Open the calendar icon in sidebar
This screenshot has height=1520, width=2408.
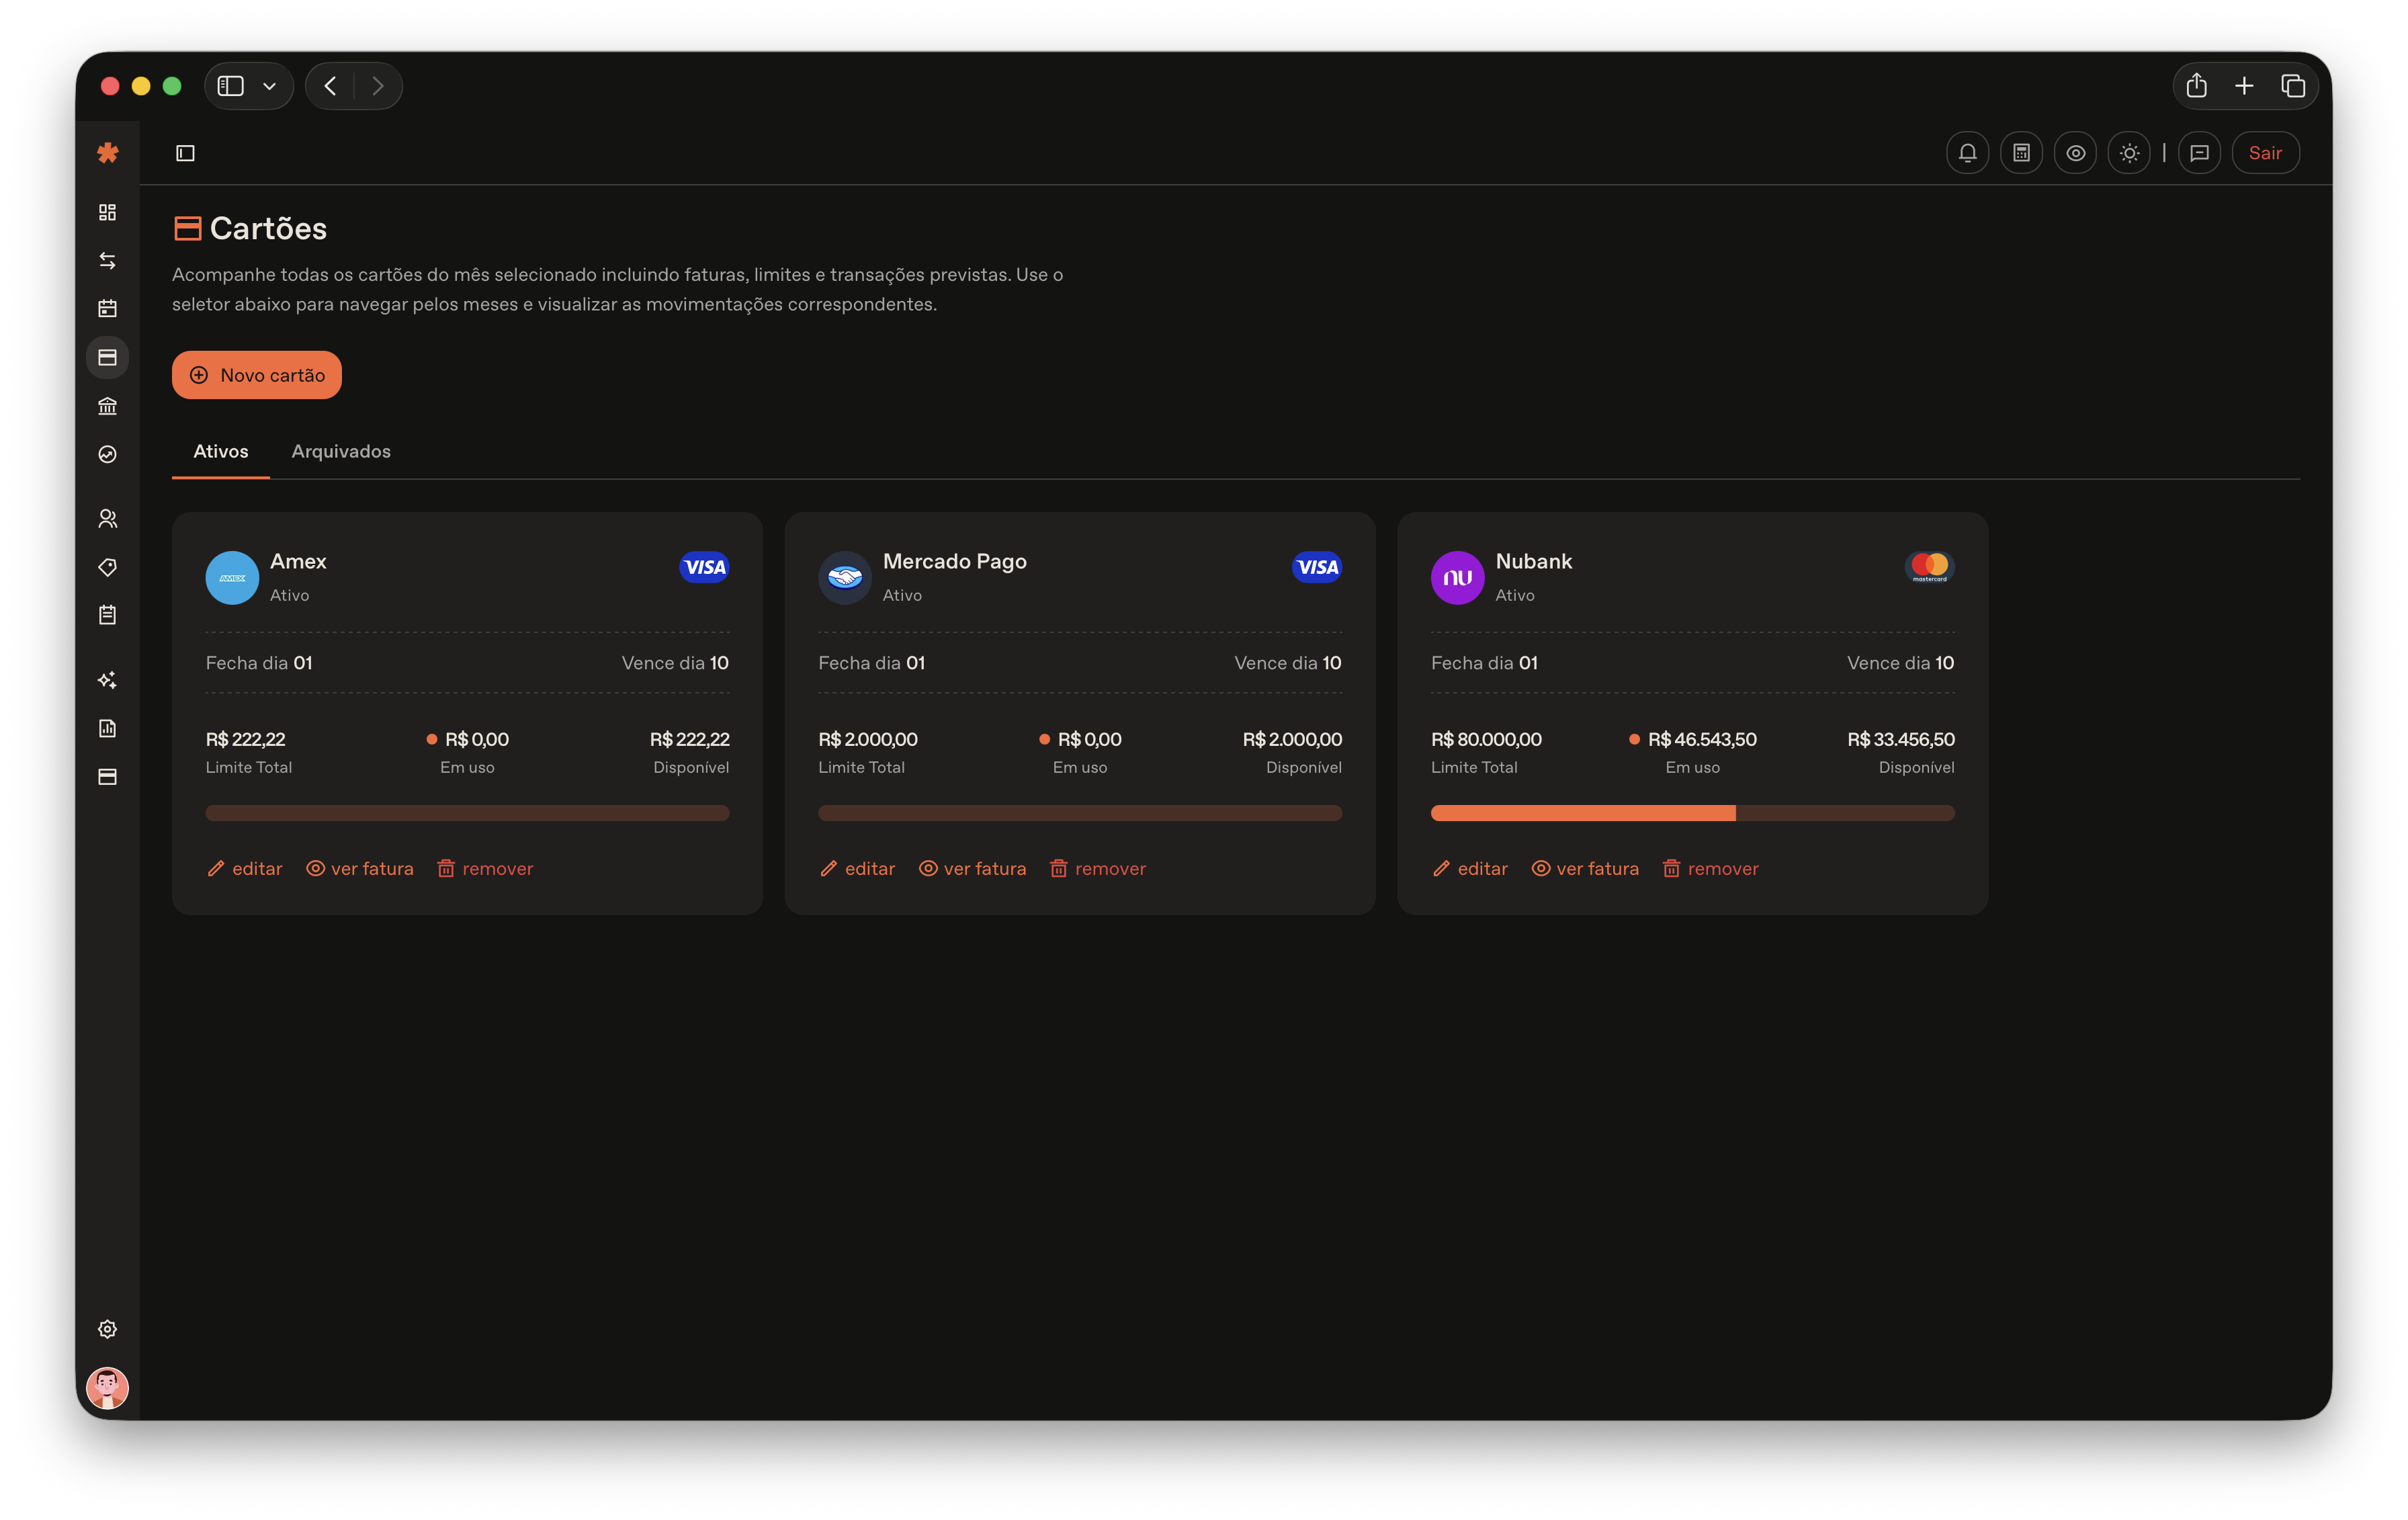(107, 309)
